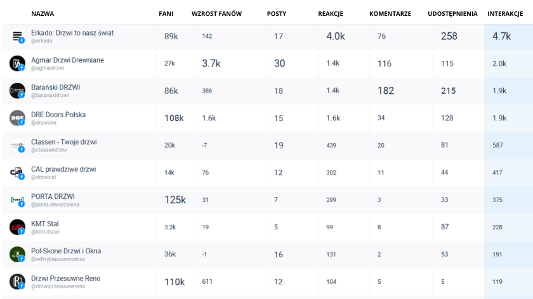Sort by INTERAKCJE column header
This screenshot has height=299, width=533.
point(505,13)
